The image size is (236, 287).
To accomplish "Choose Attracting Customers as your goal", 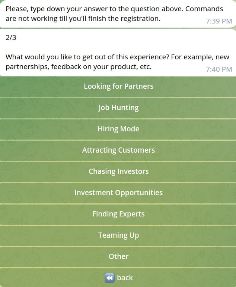I will click(118, 150).
